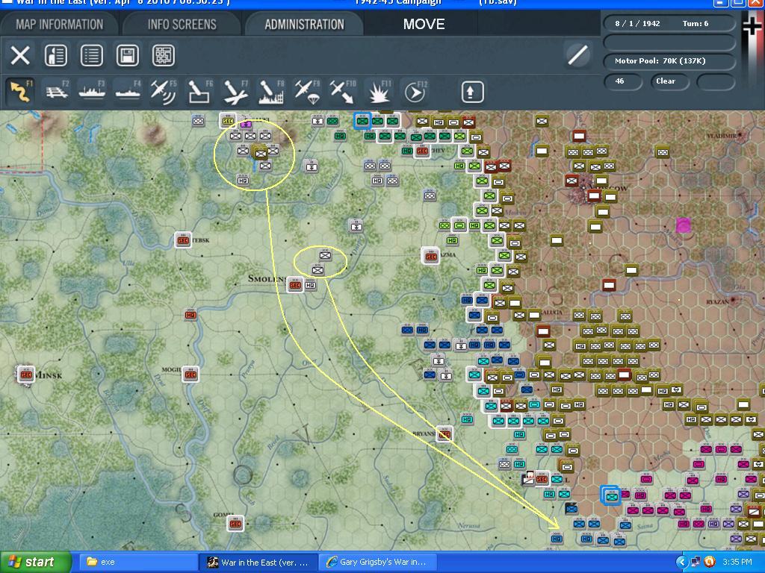
Task: Select the SEC unit counter at Smolensk
Action: pyautogui.click(x=294, y=285)
